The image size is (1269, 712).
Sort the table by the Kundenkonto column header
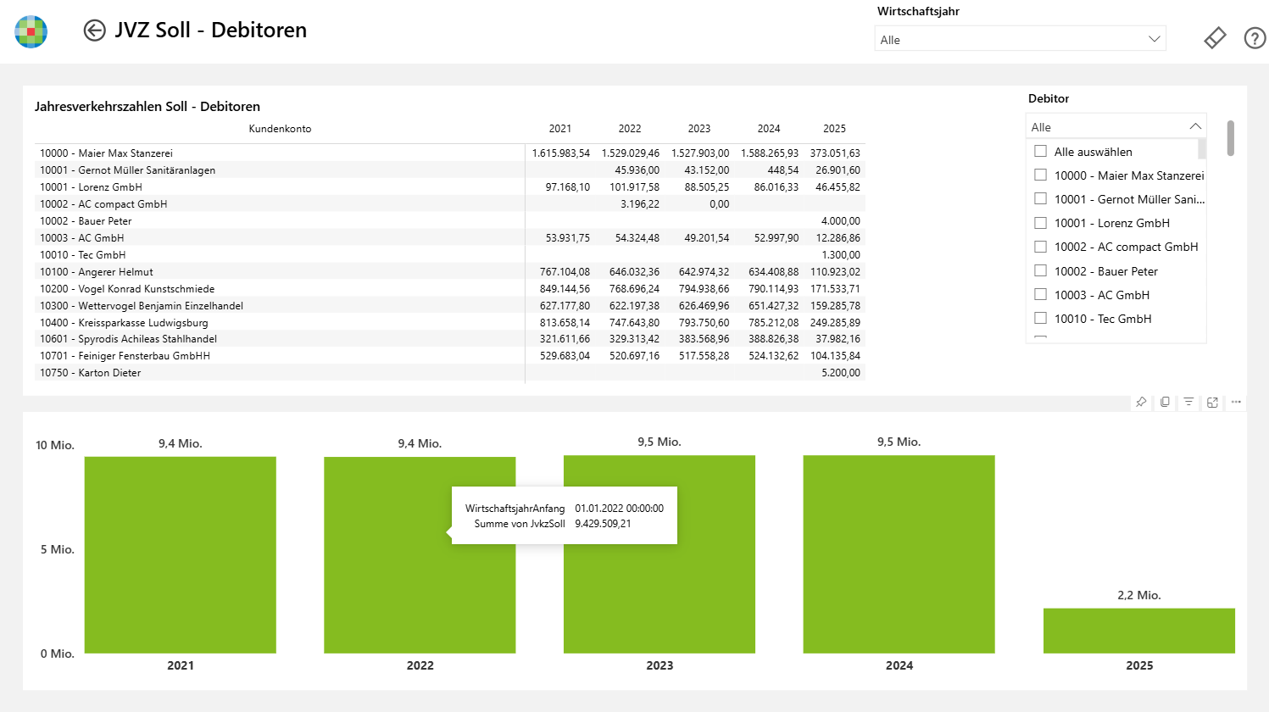point(280,129)
